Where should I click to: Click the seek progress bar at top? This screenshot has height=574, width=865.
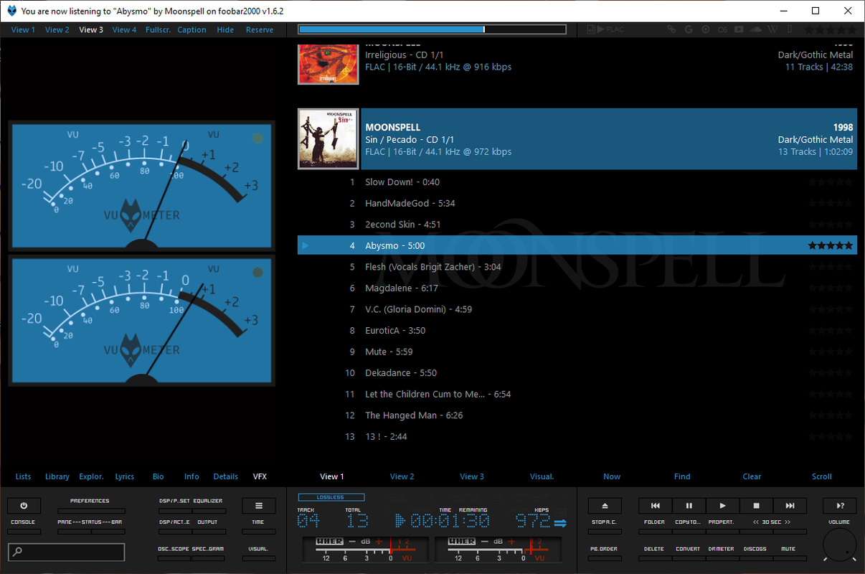pos(432,29)
